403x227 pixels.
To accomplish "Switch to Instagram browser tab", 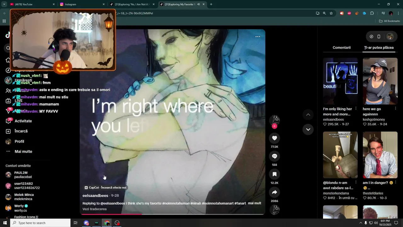I will [x=82, y=4].
